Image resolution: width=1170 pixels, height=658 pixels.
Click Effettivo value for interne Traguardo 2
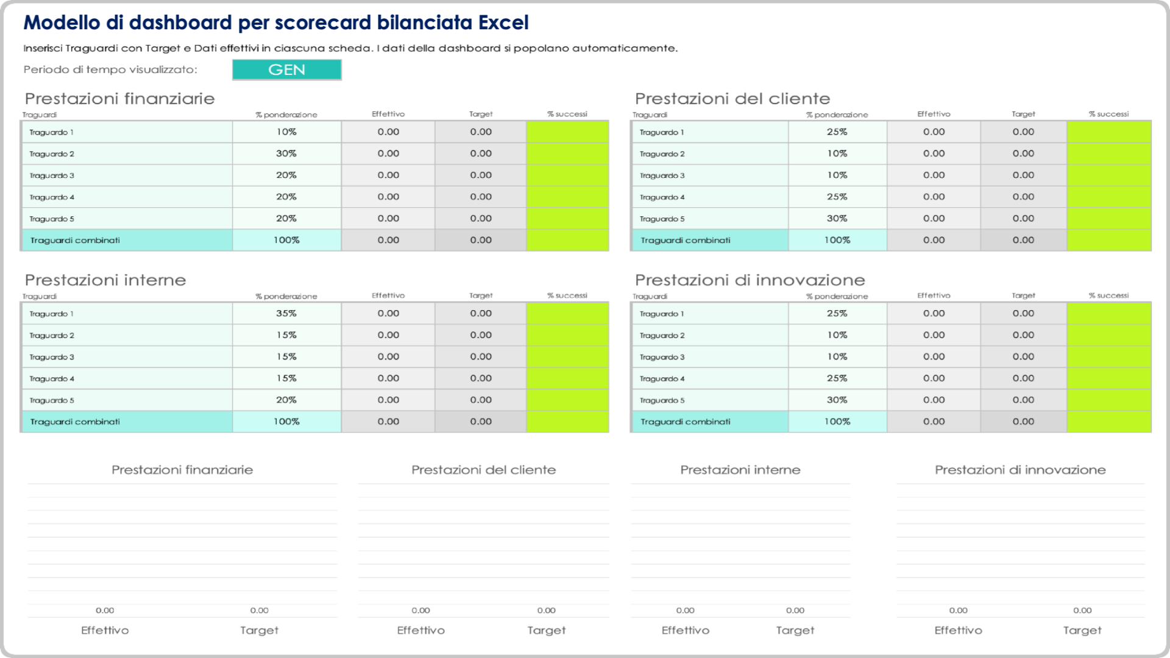tap(388, 335)
